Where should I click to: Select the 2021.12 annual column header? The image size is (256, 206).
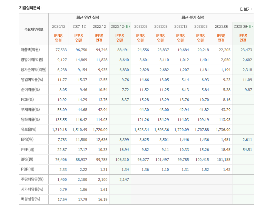tap(79, 26)
